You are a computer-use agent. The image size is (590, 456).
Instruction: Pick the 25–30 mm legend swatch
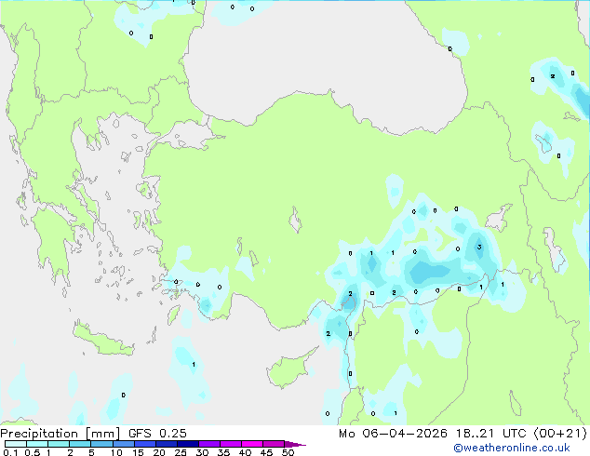pos(187,444)
